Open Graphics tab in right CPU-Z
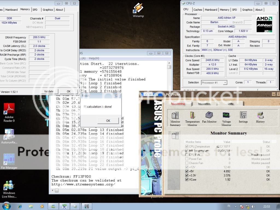The height and width of the screenshot is (210, 280). point(247,10)
